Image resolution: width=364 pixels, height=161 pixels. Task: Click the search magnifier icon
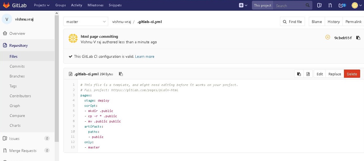click(308, 5)
